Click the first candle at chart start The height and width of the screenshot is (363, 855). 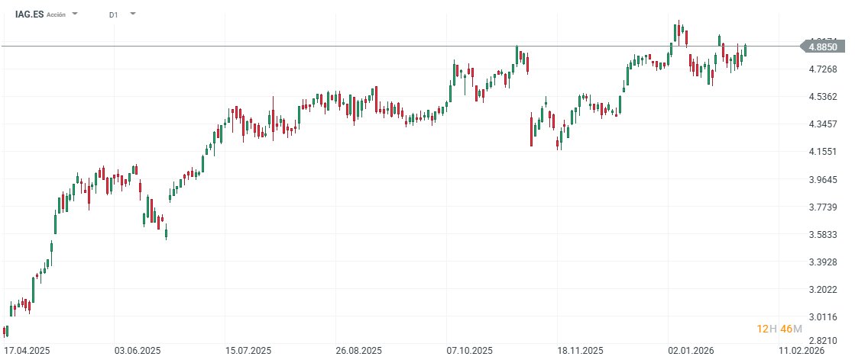pyautogui.click(x=6, y=331)
